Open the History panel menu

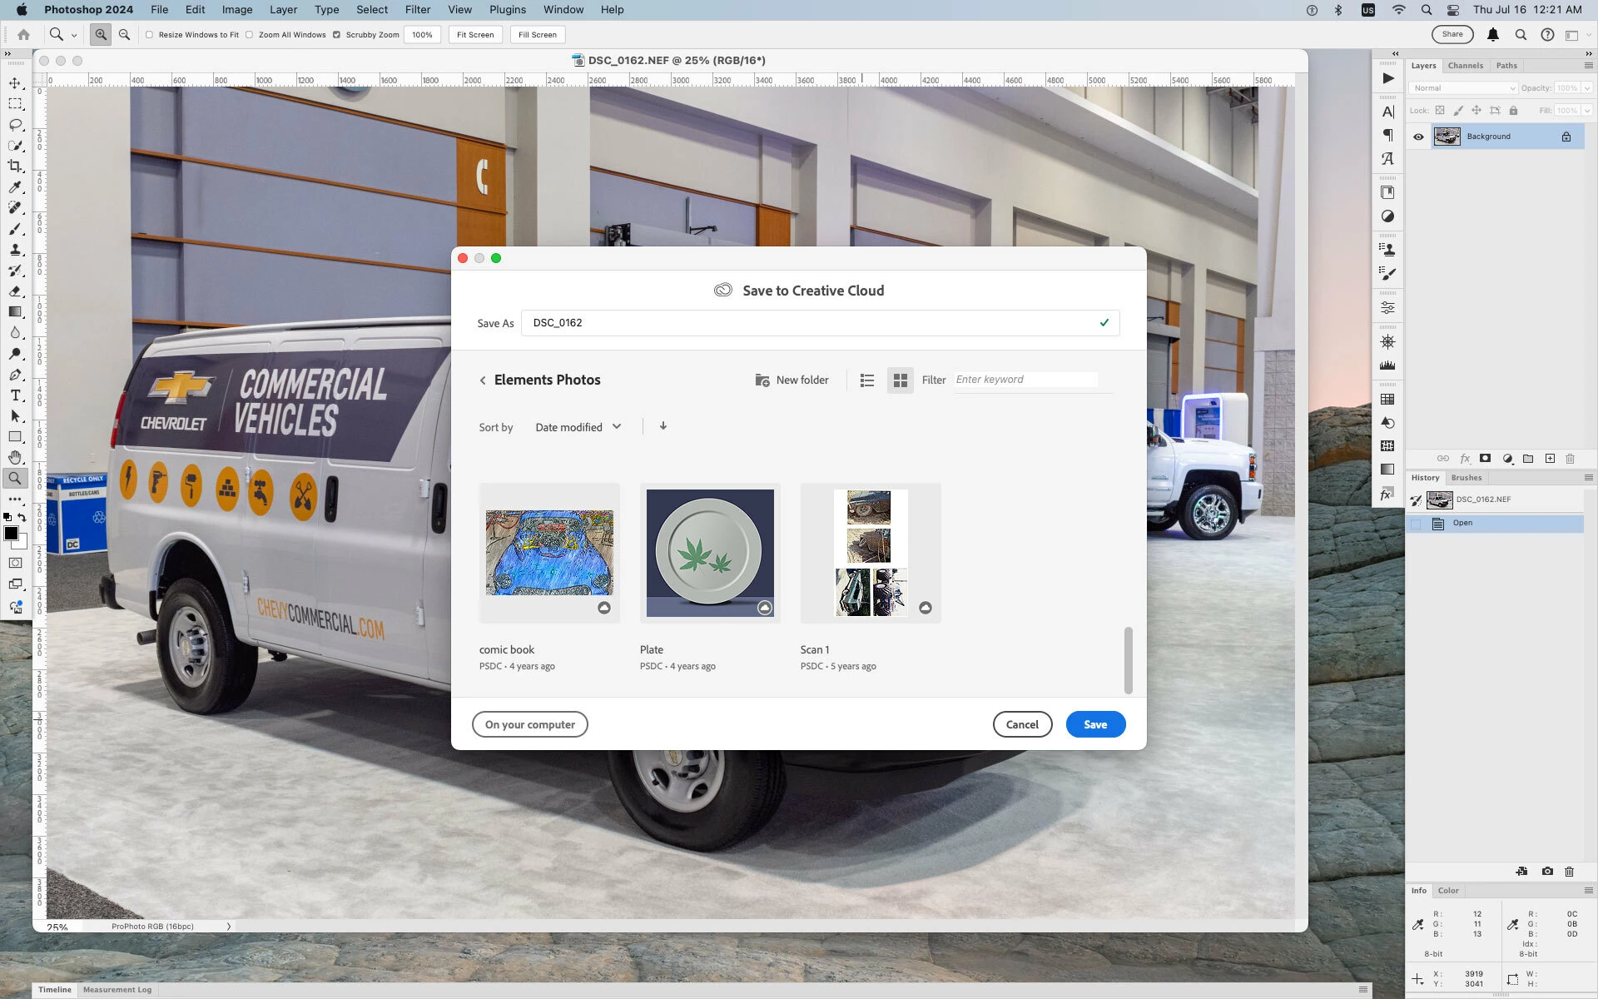tap(1588, 478)
